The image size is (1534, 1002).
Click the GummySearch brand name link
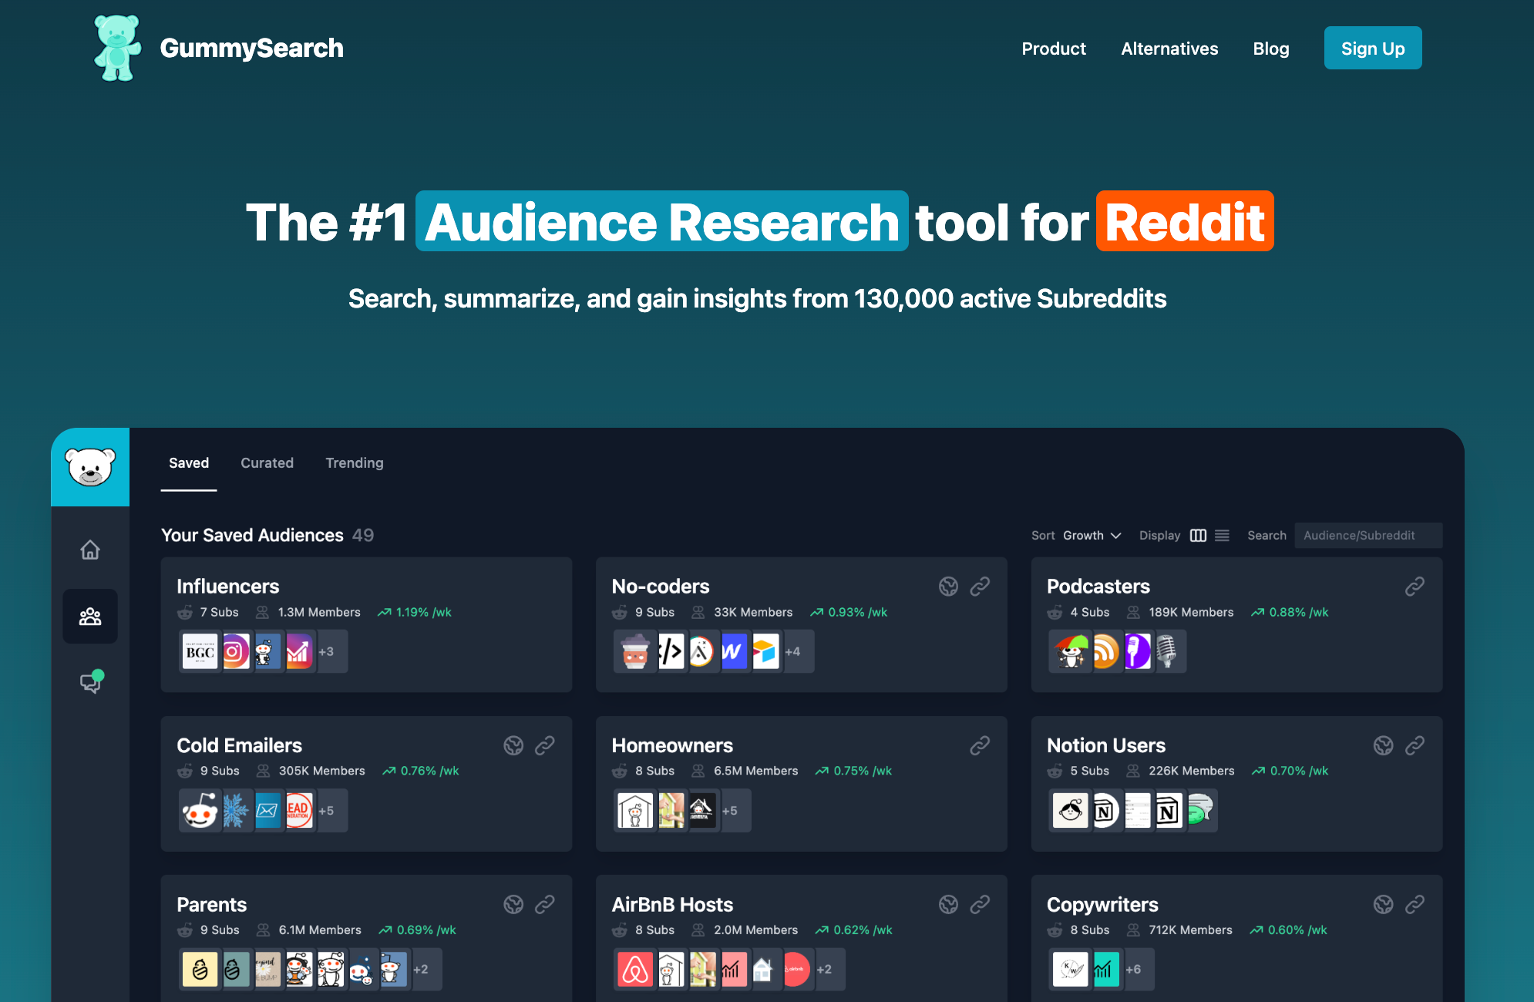251,49
